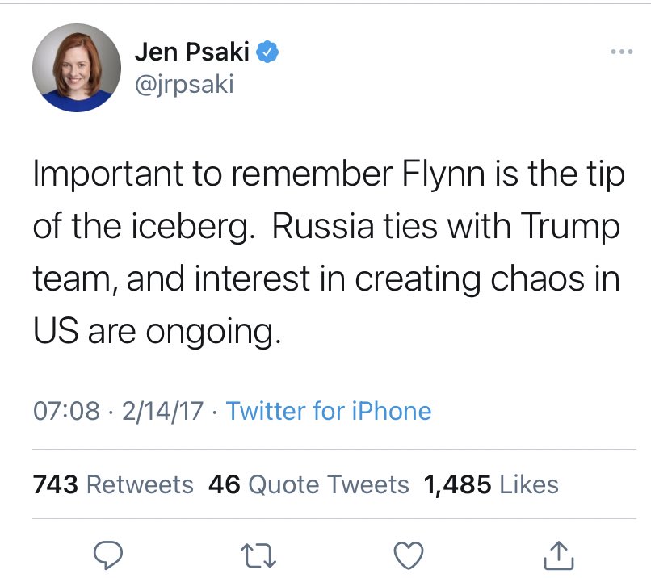Viewport: 651px width, 578px height.
Task: Select the tweet text about Flynn
Action: [x=329, y=253]
